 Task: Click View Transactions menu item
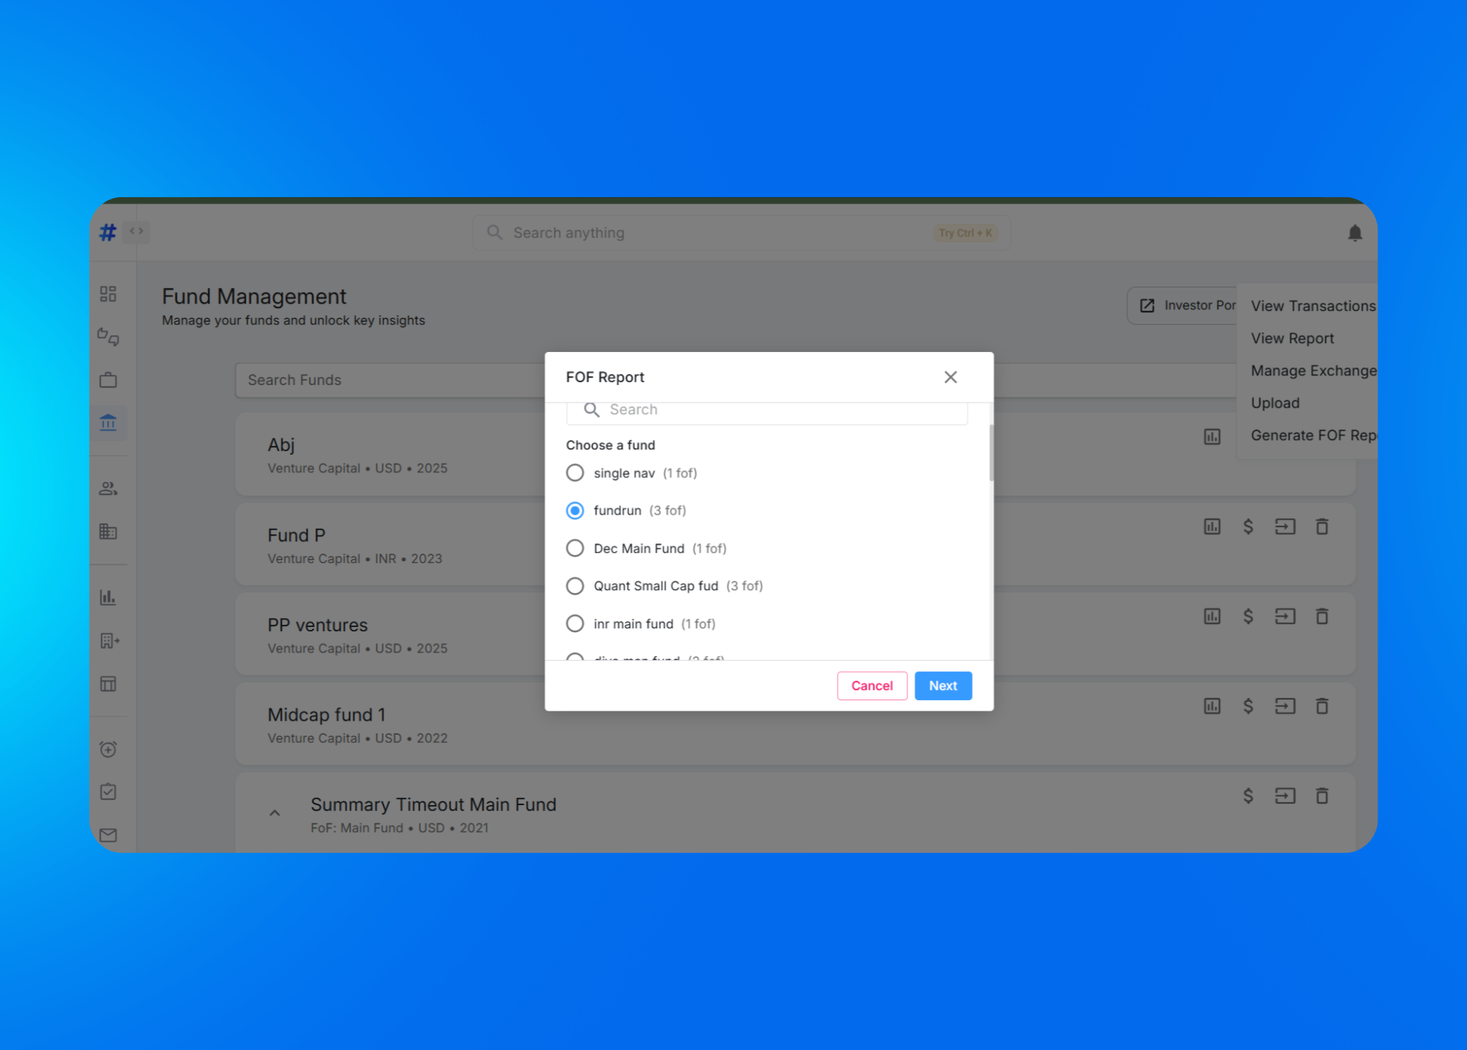point(1312,306)
